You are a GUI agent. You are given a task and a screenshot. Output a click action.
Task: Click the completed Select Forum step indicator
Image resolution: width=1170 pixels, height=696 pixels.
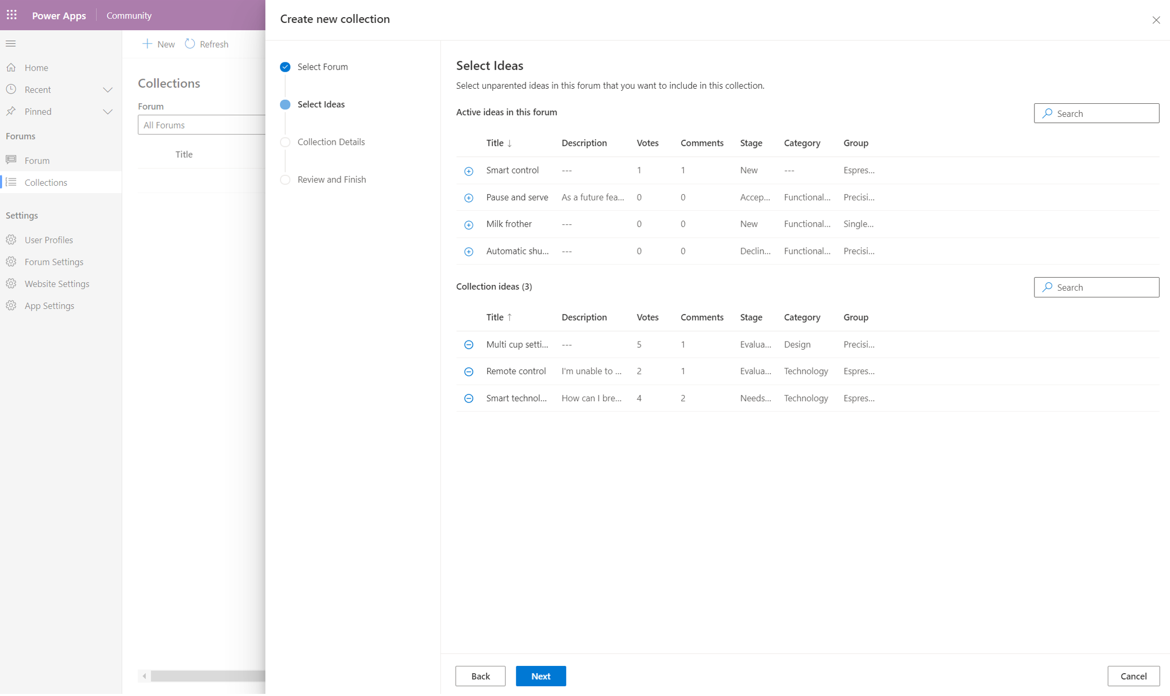click(x=285, y=66)
